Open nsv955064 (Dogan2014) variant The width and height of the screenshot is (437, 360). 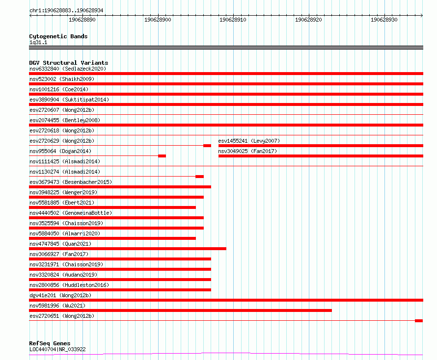coord(60,151)
